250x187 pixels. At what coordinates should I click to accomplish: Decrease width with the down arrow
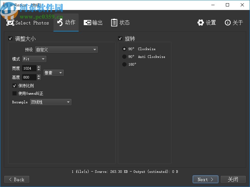point(39,70)
